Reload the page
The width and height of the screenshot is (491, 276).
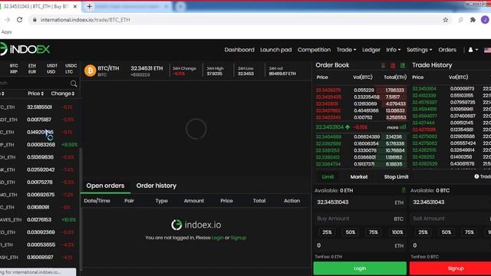coord(19,20)
